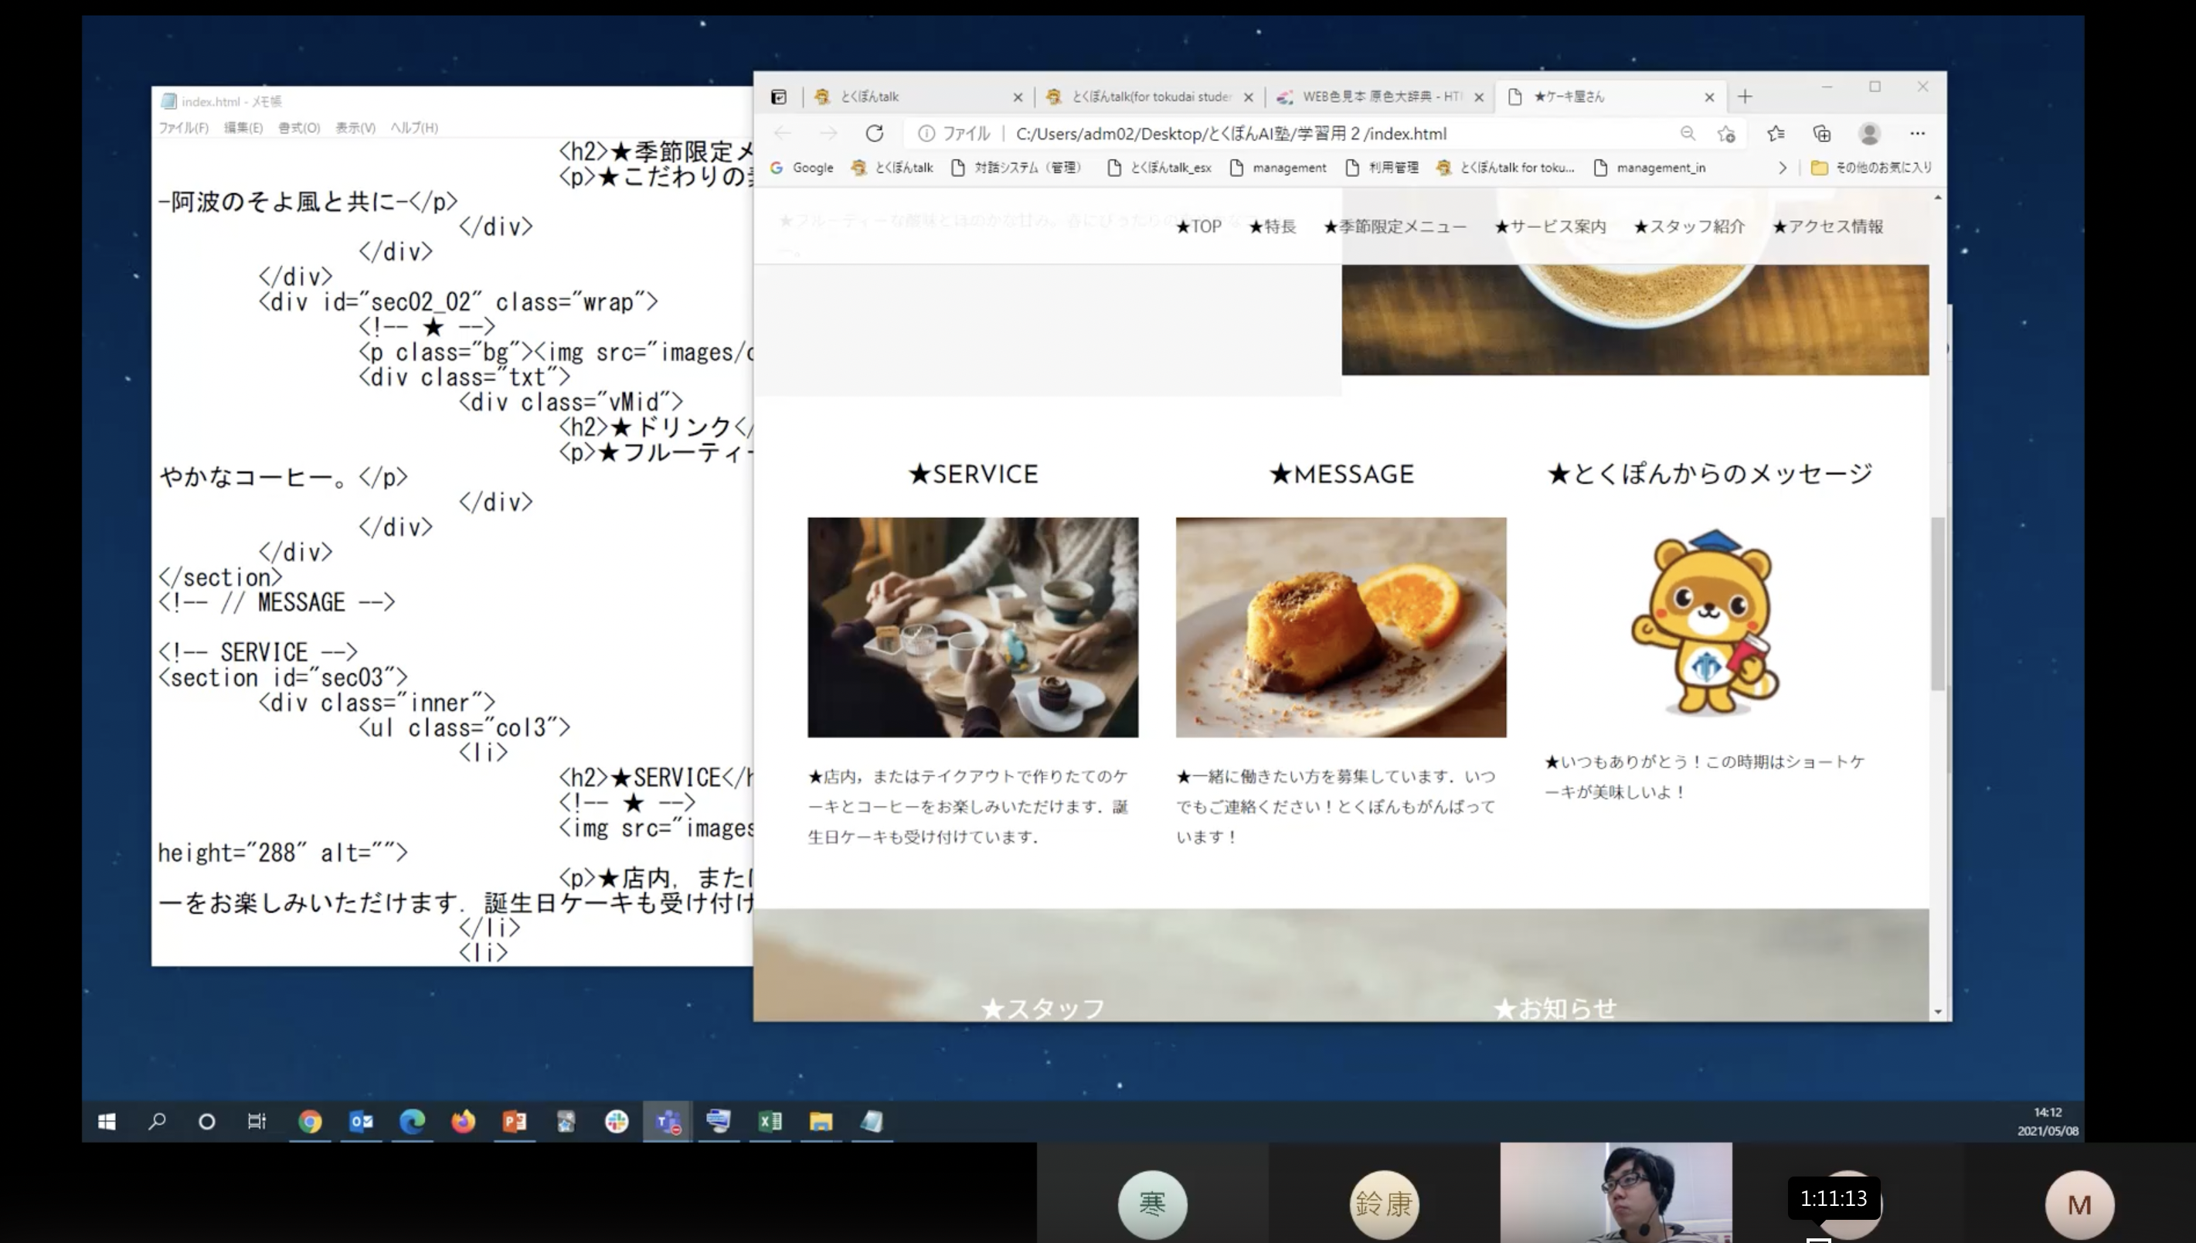Click the SERVICE cafe table image
Viewport: 2196px width, 1243px height.
973,627
